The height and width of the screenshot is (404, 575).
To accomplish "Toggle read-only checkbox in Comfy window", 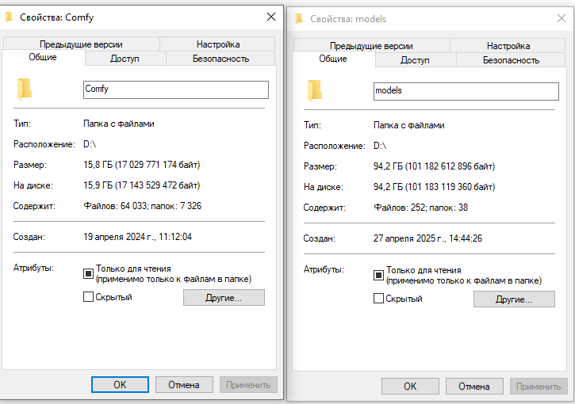I will point(88,273).
